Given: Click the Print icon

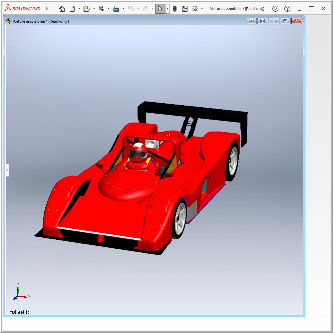Looking at the screenshot, I should pos(116,9).
